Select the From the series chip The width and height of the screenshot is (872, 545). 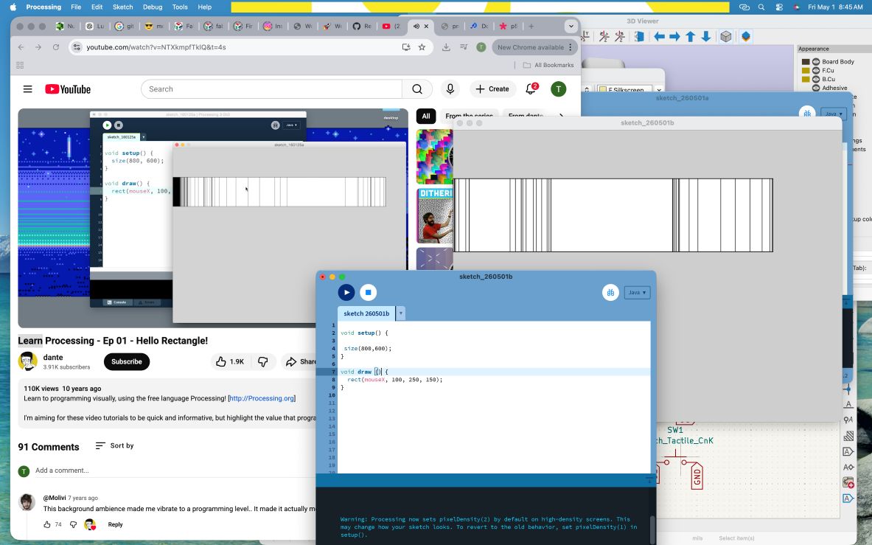click(x=469, y=117)
